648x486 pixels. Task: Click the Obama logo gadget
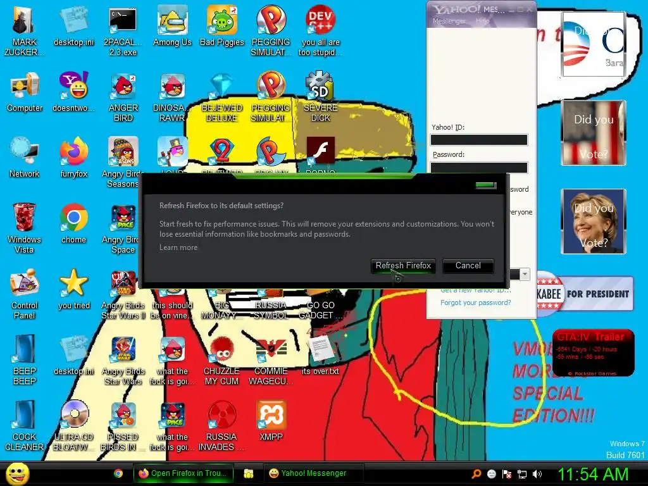(594, 44)
